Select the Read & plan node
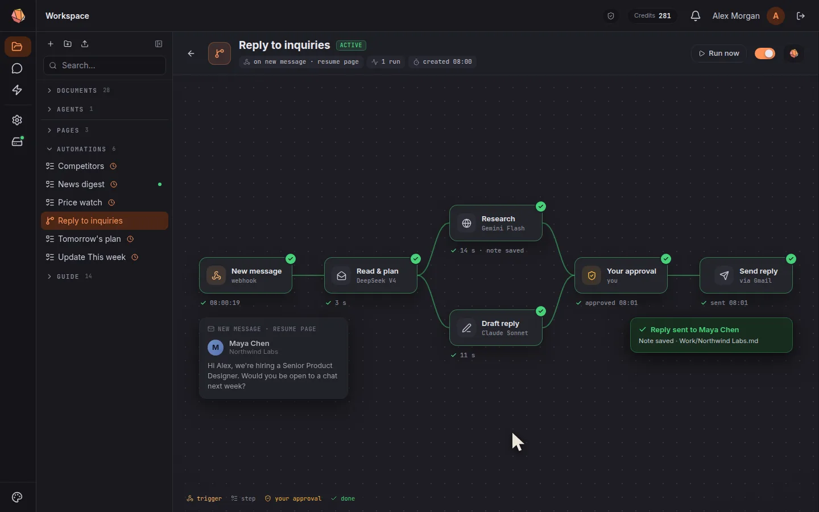Viewport: 819px width, 512px height. 371,275
